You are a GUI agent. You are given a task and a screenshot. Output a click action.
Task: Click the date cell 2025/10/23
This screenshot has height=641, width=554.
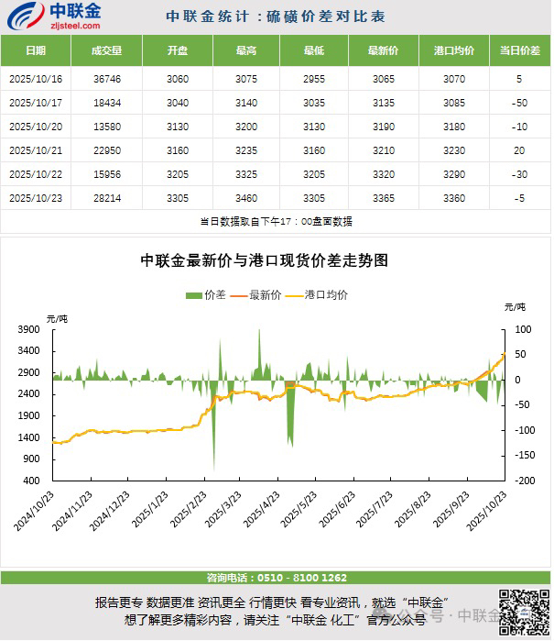point(36,198)
